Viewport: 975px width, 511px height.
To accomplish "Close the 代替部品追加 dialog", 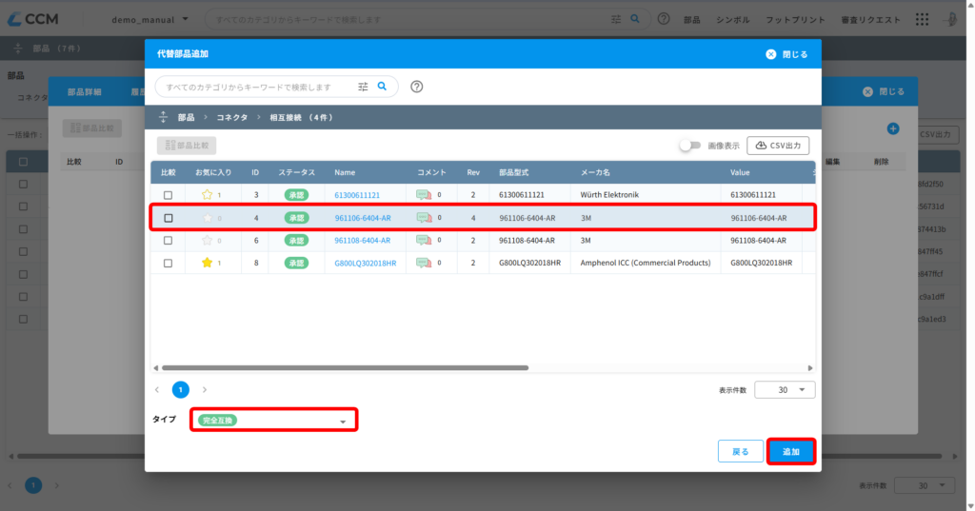I will tap(786, 54).
